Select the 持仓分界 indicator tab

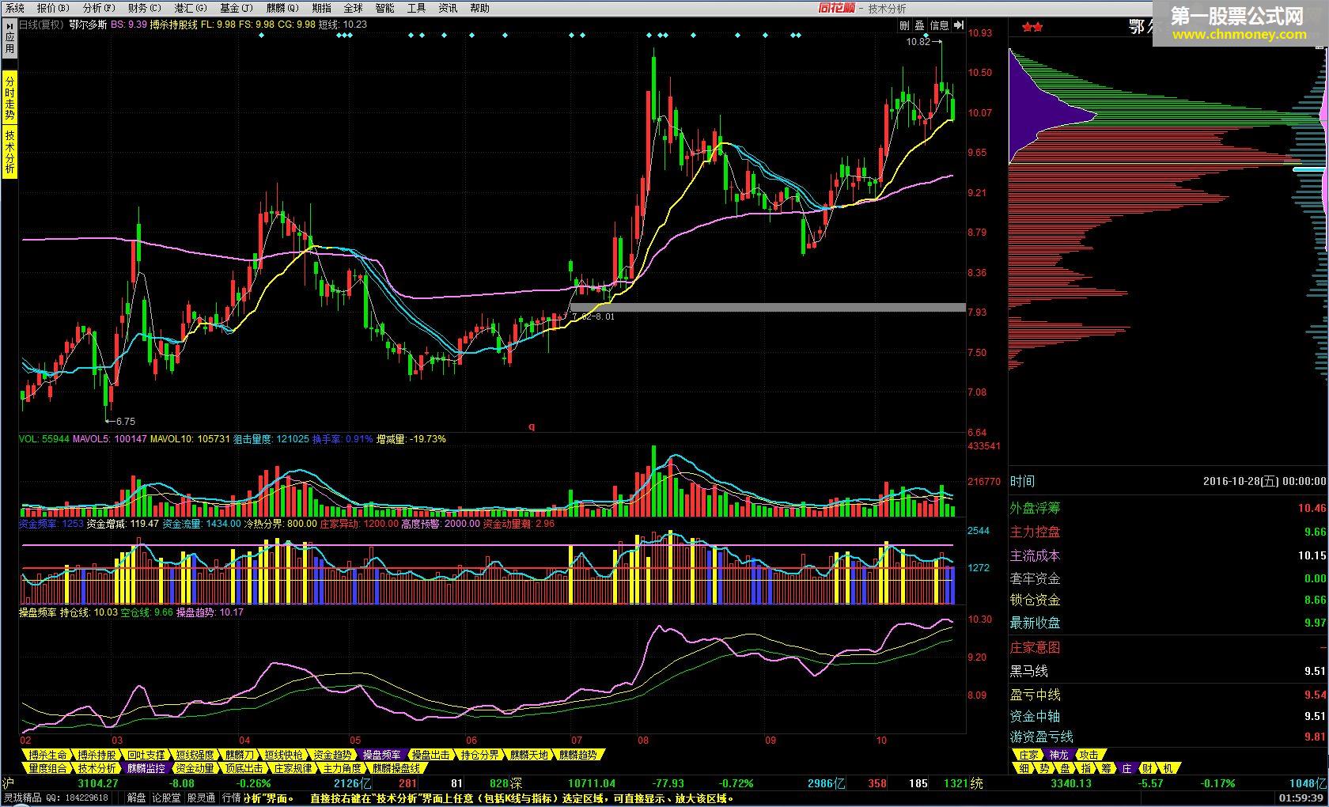[x=479, y=755]
